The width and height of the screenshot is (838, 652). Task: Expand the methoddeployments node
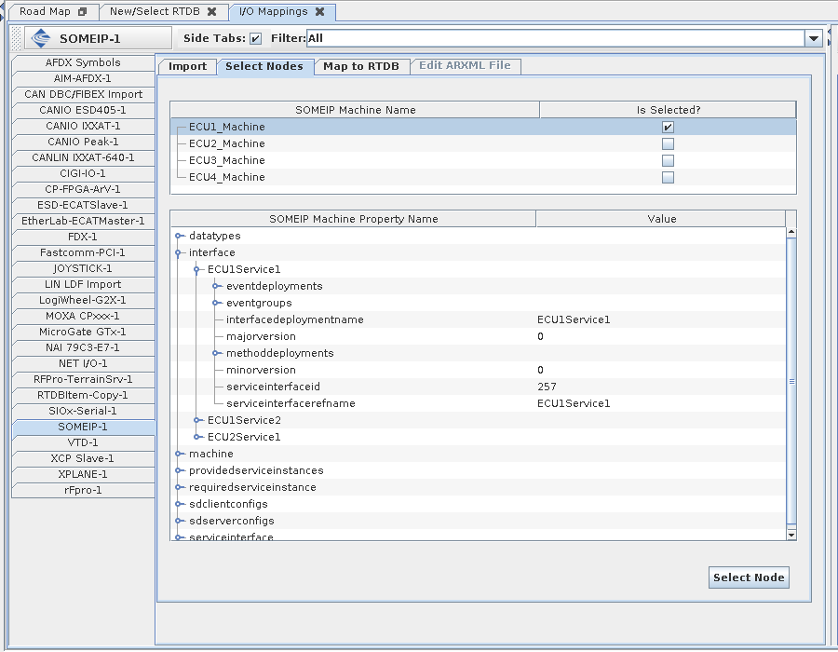click(x=216, y=353)
